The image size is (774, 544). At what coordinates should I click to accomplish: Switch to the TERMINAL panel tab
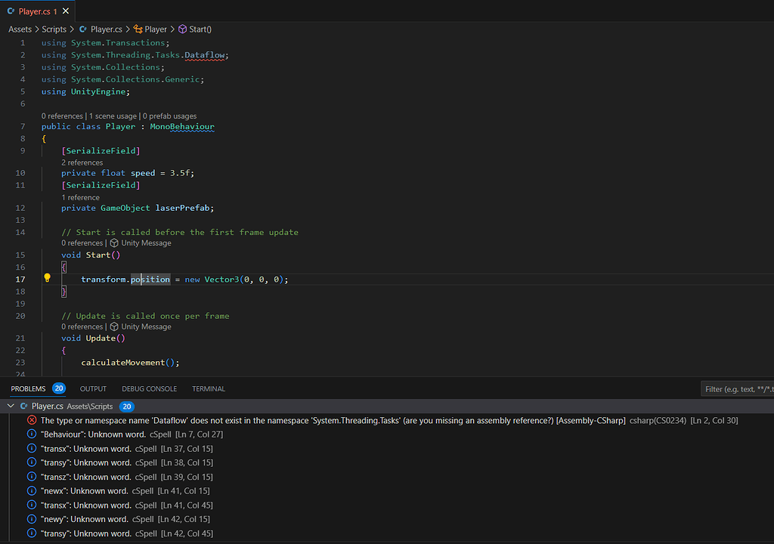(x=209, y=389)
